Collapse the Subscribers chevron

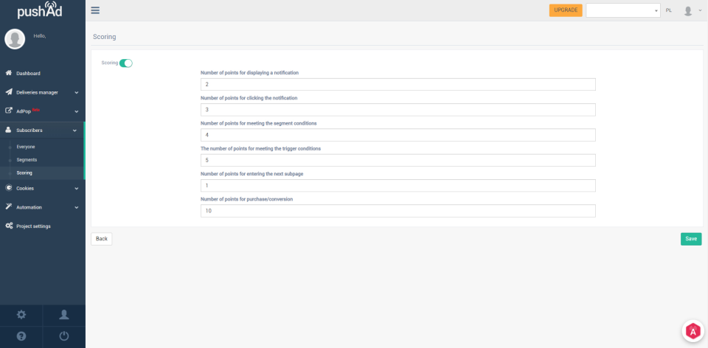click(x=75, y=130)
